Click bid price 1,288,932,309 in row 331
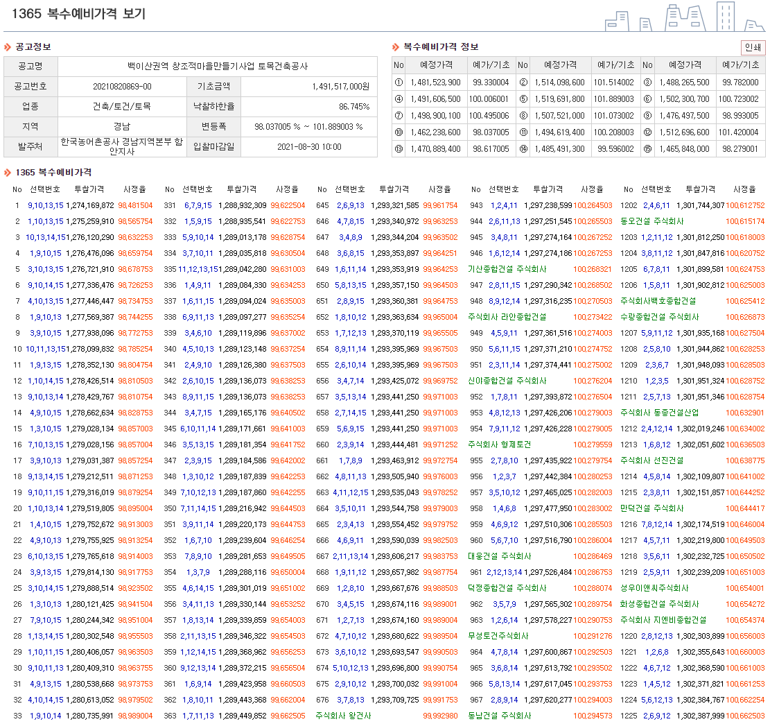This screenshot has height=724, width=770. pos(243,205)
